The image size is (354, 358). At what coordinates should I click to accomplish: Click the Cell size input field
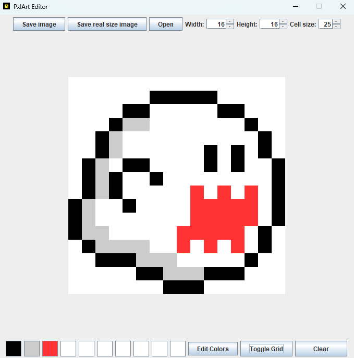(326, 24)
